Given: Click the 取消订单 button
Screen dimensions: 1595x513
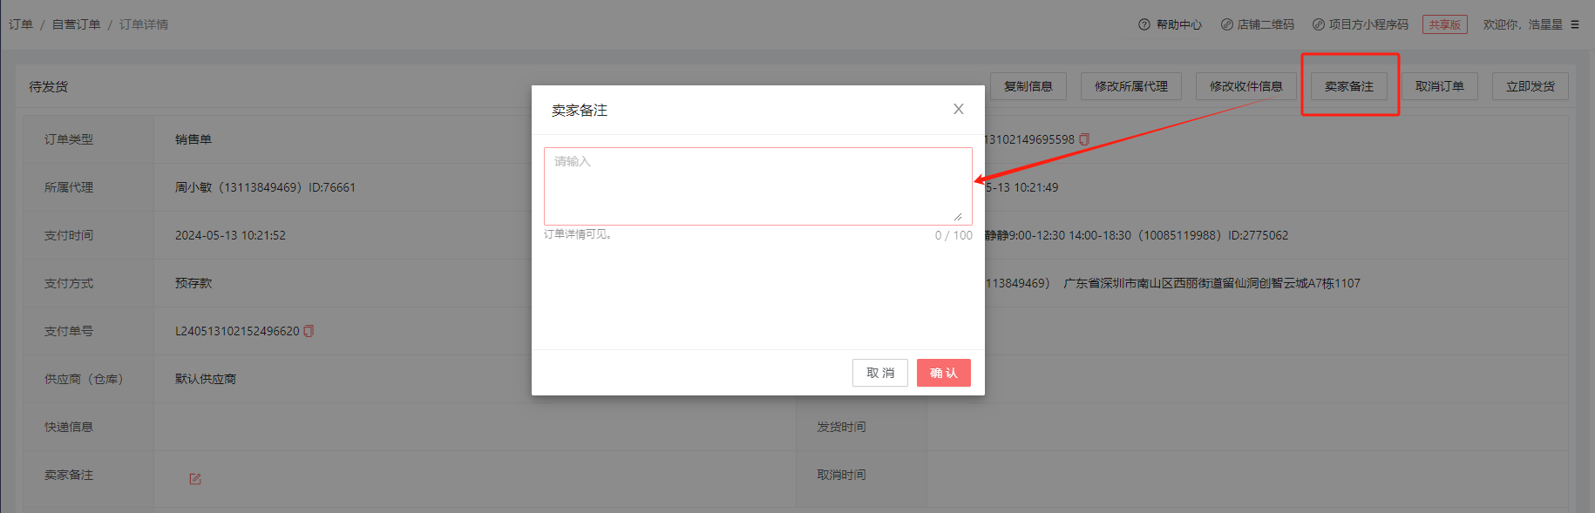Looking at the screenshot, I should (1439, 86).
